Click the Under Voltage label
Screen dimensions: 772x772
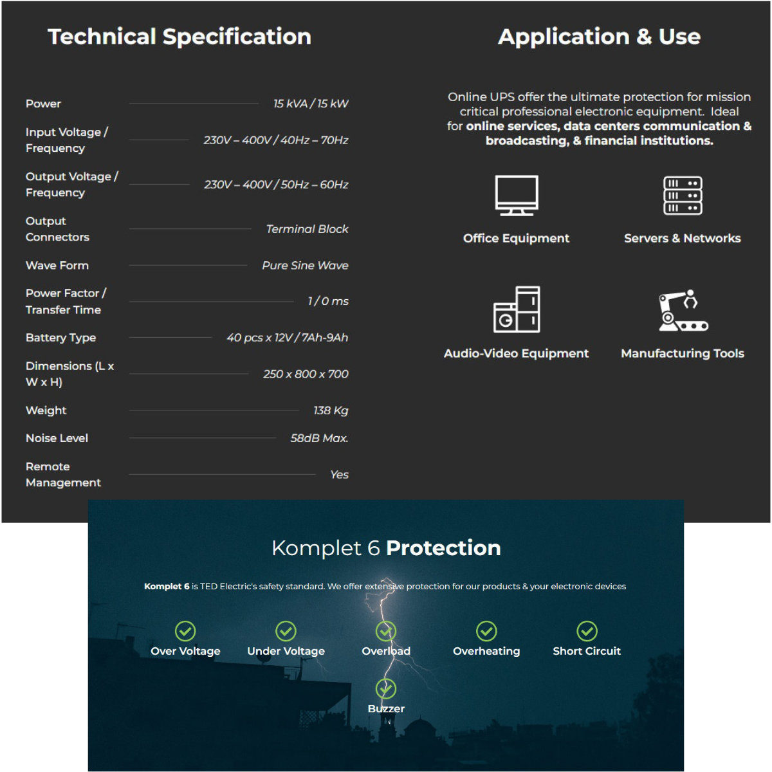(286, 651)
